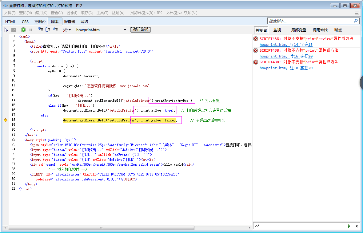Image resolution: width=363 pixels, height=233 pixels.
Task: Click the <title> line of code
Action: (75, 46)
